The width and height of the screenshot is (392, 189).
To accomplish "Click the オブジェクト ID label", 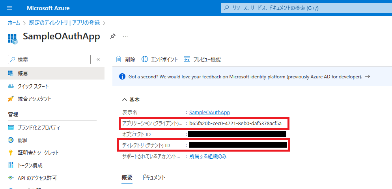I will point(136,134).
